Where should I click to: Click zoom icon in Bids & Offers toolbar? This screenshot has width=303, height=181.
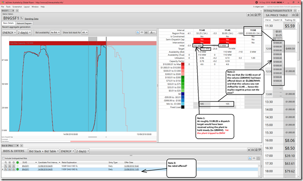(250, 158)
